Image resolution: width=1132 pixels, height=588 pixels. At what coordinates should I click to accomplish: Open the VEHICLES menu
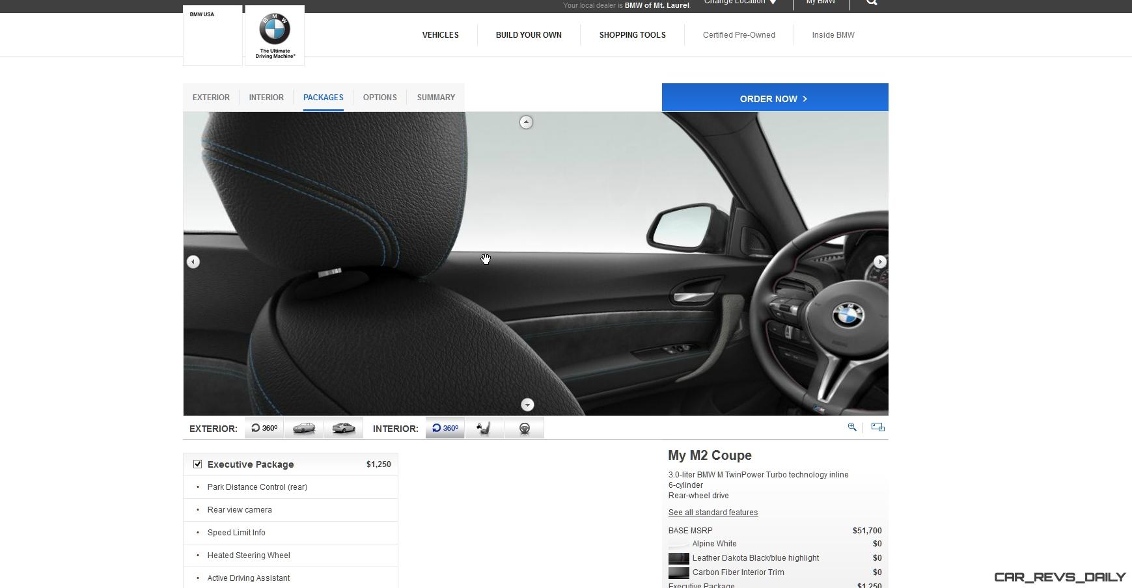[x=441, y=35]
